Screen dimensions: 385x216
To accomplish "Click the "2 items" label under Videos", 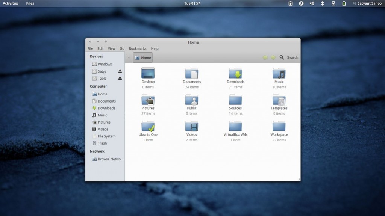I will tap(192, 140).
